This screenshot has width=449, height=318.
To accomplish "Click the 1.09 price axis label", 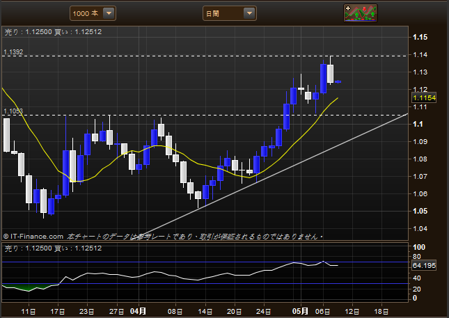I will click(x=420, y=141).
